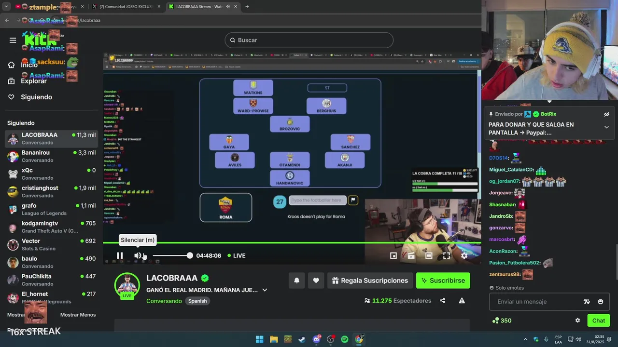618x347 pixels.
Task: Pause the stream with the pause button
Action: pyautogui.click(x=120, y=255)
